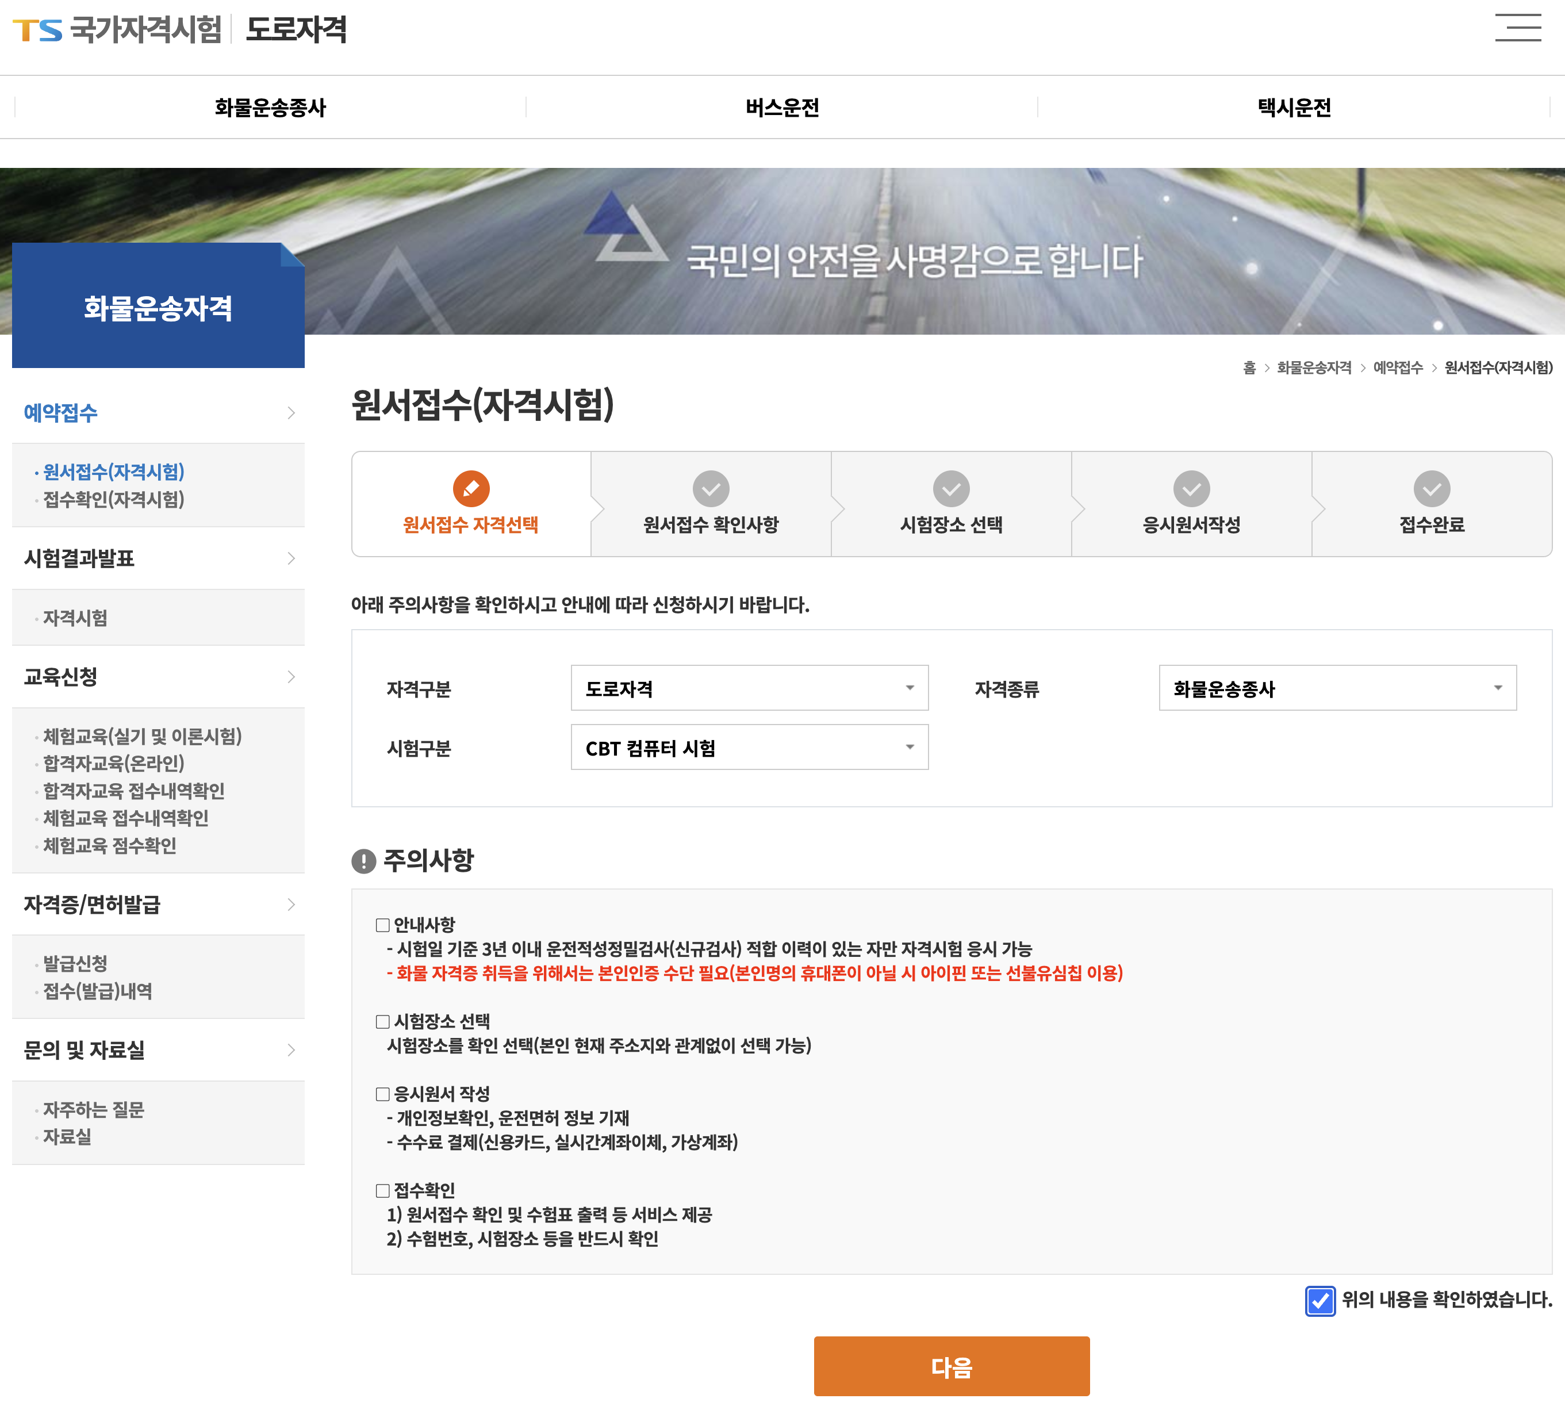
Task: Open the 시험구분 CBT 컴퓨터 시험 dropdown
Action: click(x=749, y=748)
